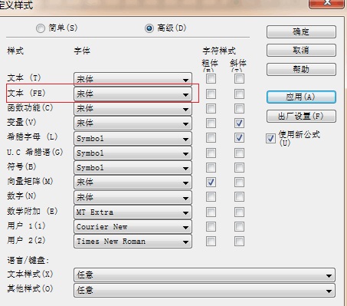Viewport: 347px width, 306px height.
Task: Open MT Extra dropdown for 数学附加(E)
Action: coord(133,212)
